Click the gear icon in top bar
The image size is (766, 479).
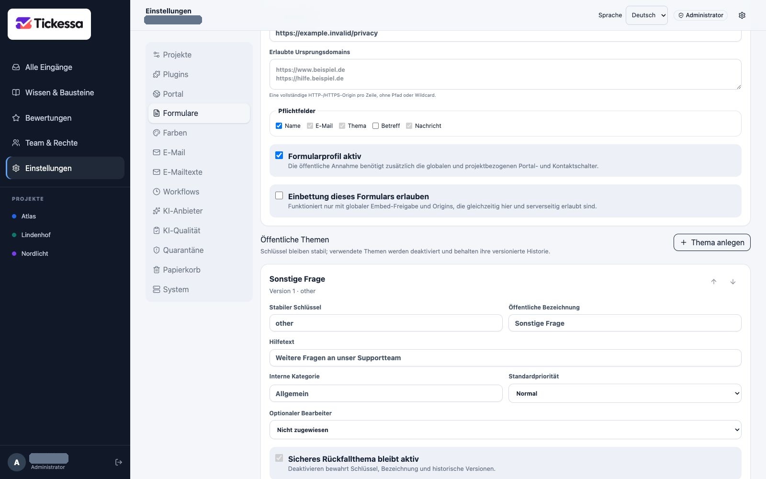click(742, 15)
